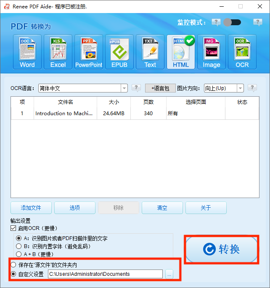The image size is (270, 288).
Task: Expand the 图片方向 向上(Up) dropdown
Action: pos(224,88)
